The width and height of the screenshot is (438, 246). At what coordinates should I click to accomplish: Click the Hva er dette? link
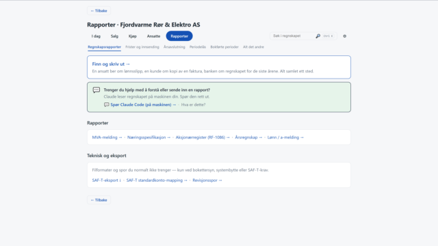(x=193, y=105)
